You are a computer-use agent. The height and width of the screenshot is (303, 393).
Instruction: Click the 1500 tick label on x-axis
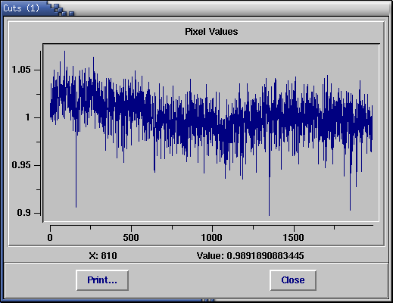click(x=293, y=238)
